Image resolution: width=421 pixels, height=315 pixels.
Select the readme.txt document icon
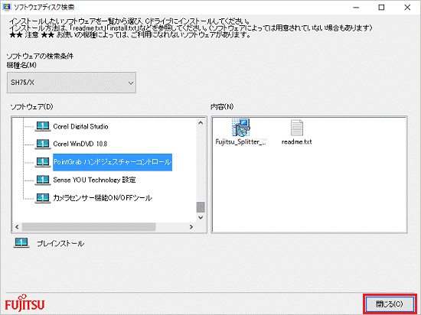[x=297, y=128]
